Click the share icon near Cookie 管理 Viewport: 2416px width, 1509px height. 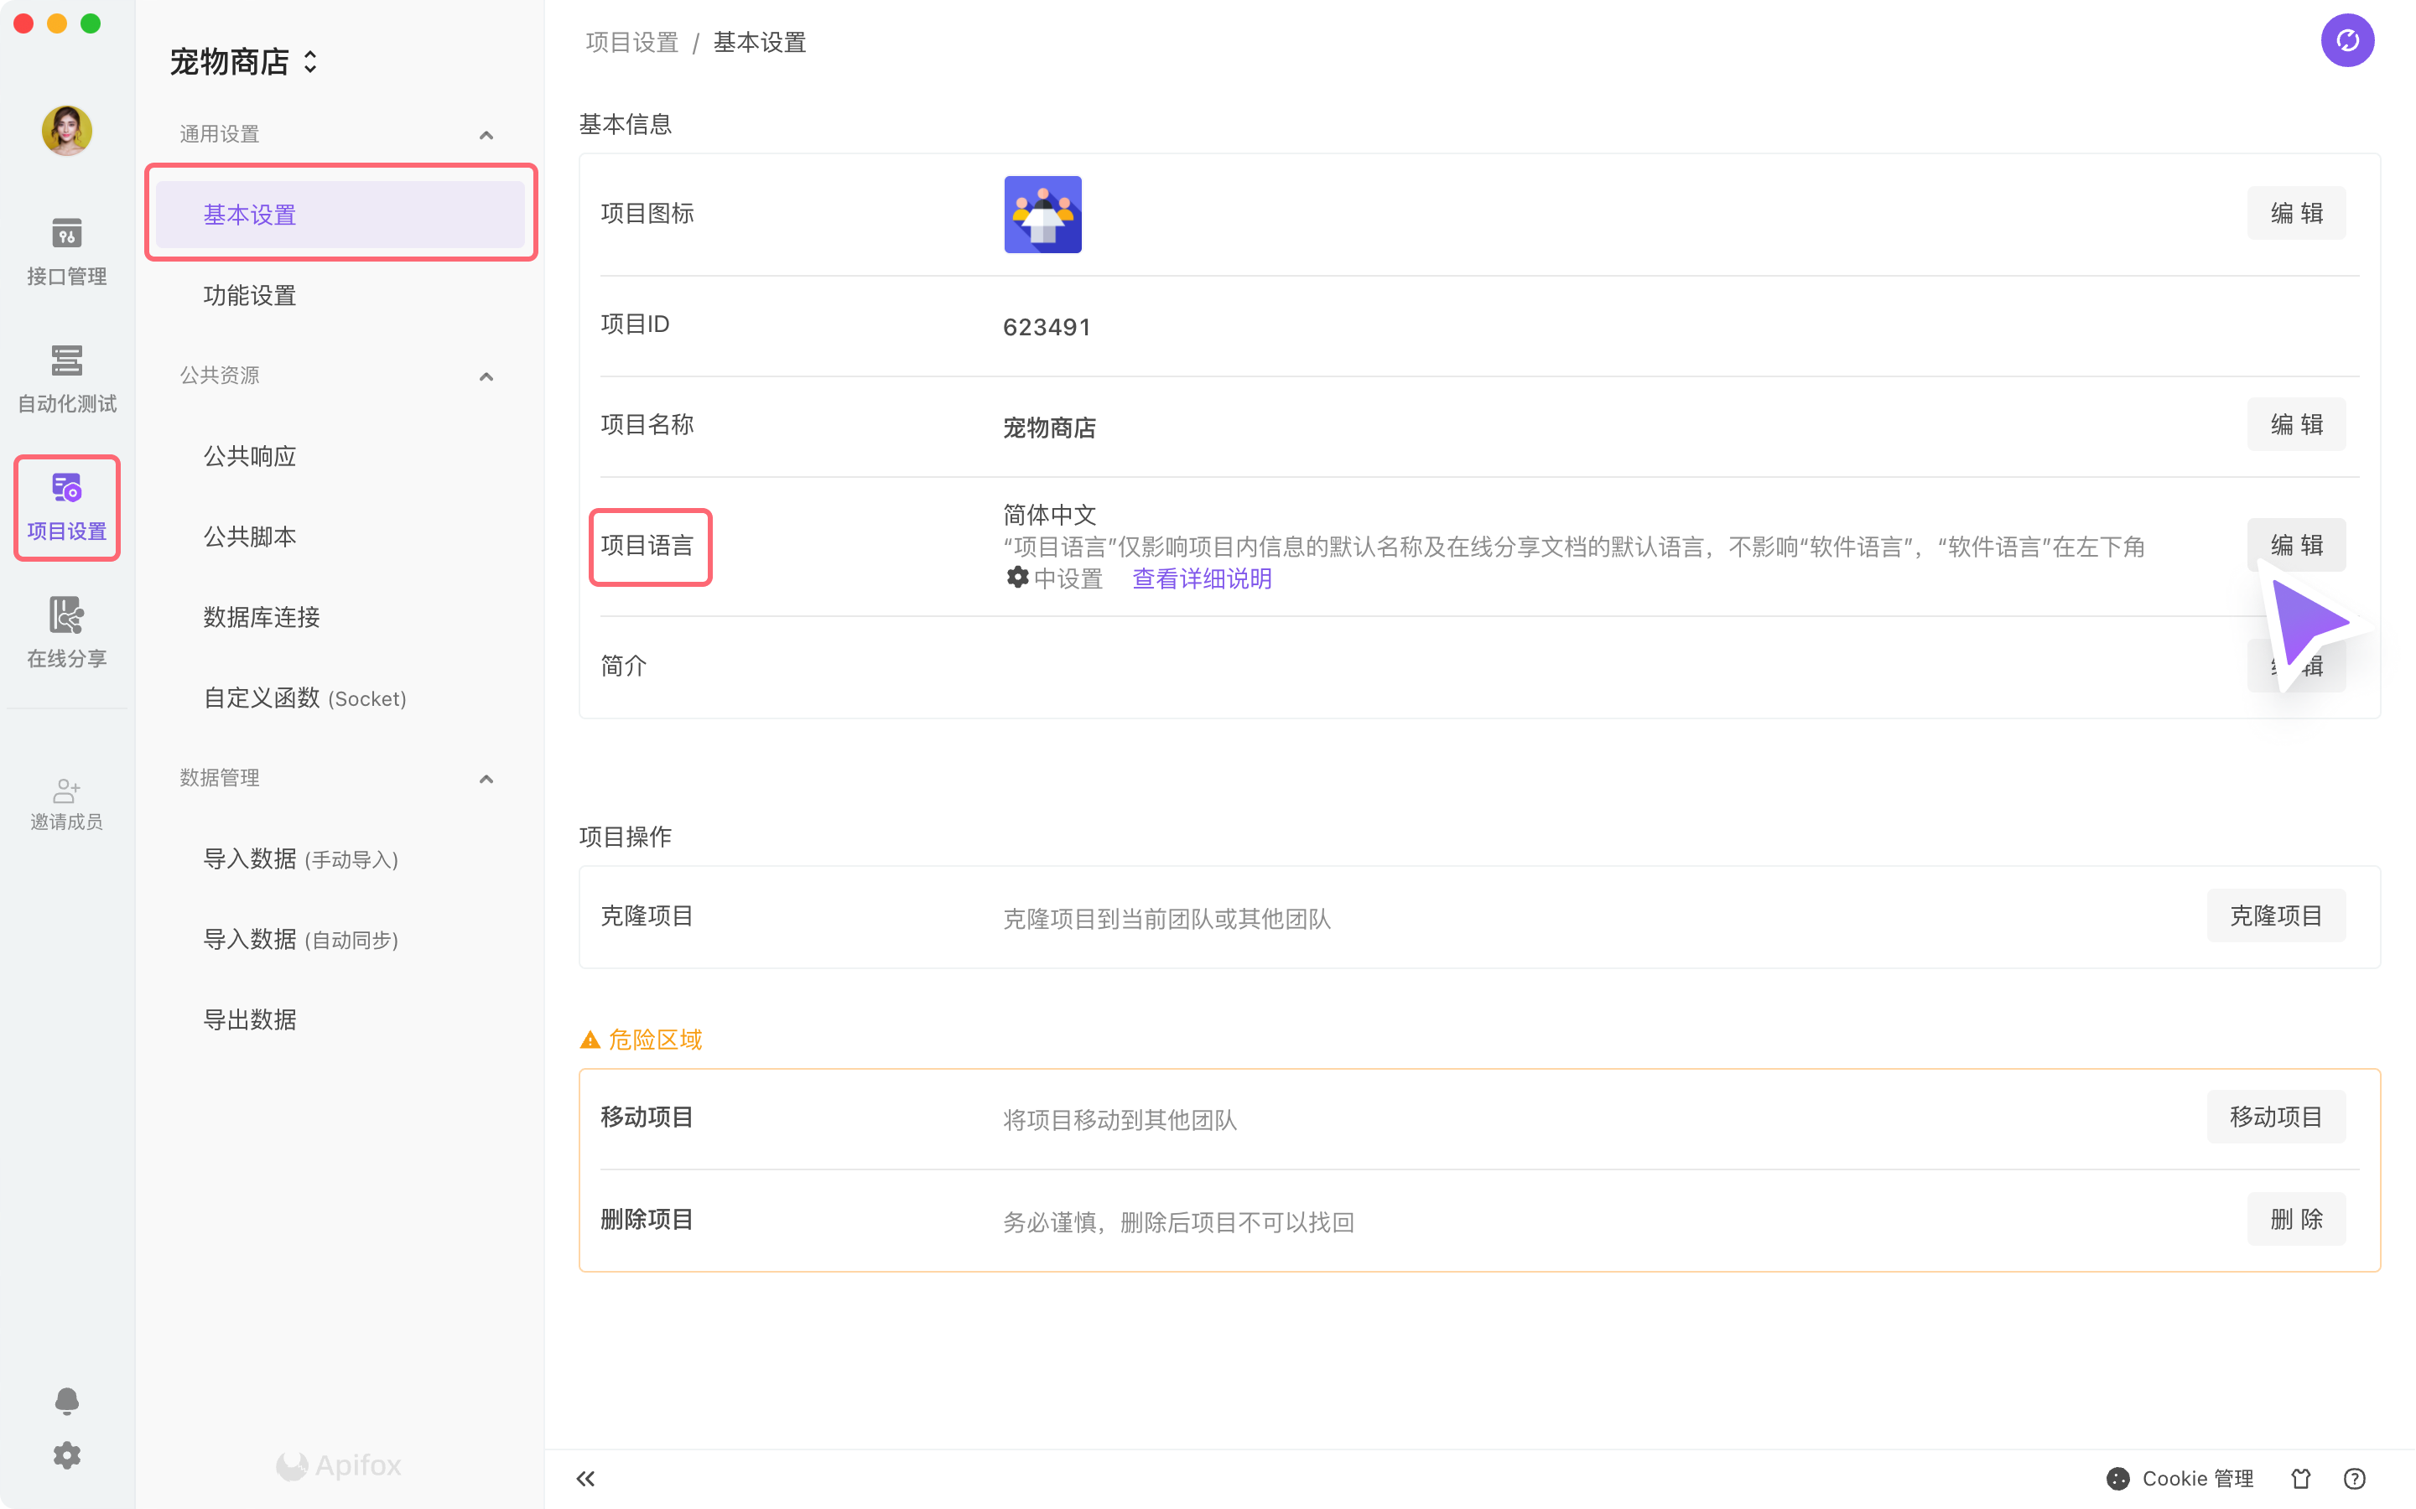[x=2301, y=1478]
